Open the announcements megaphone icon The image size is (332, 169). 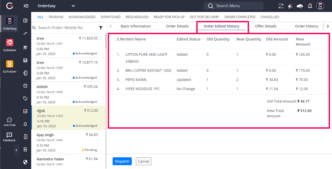tap(290, 6)
